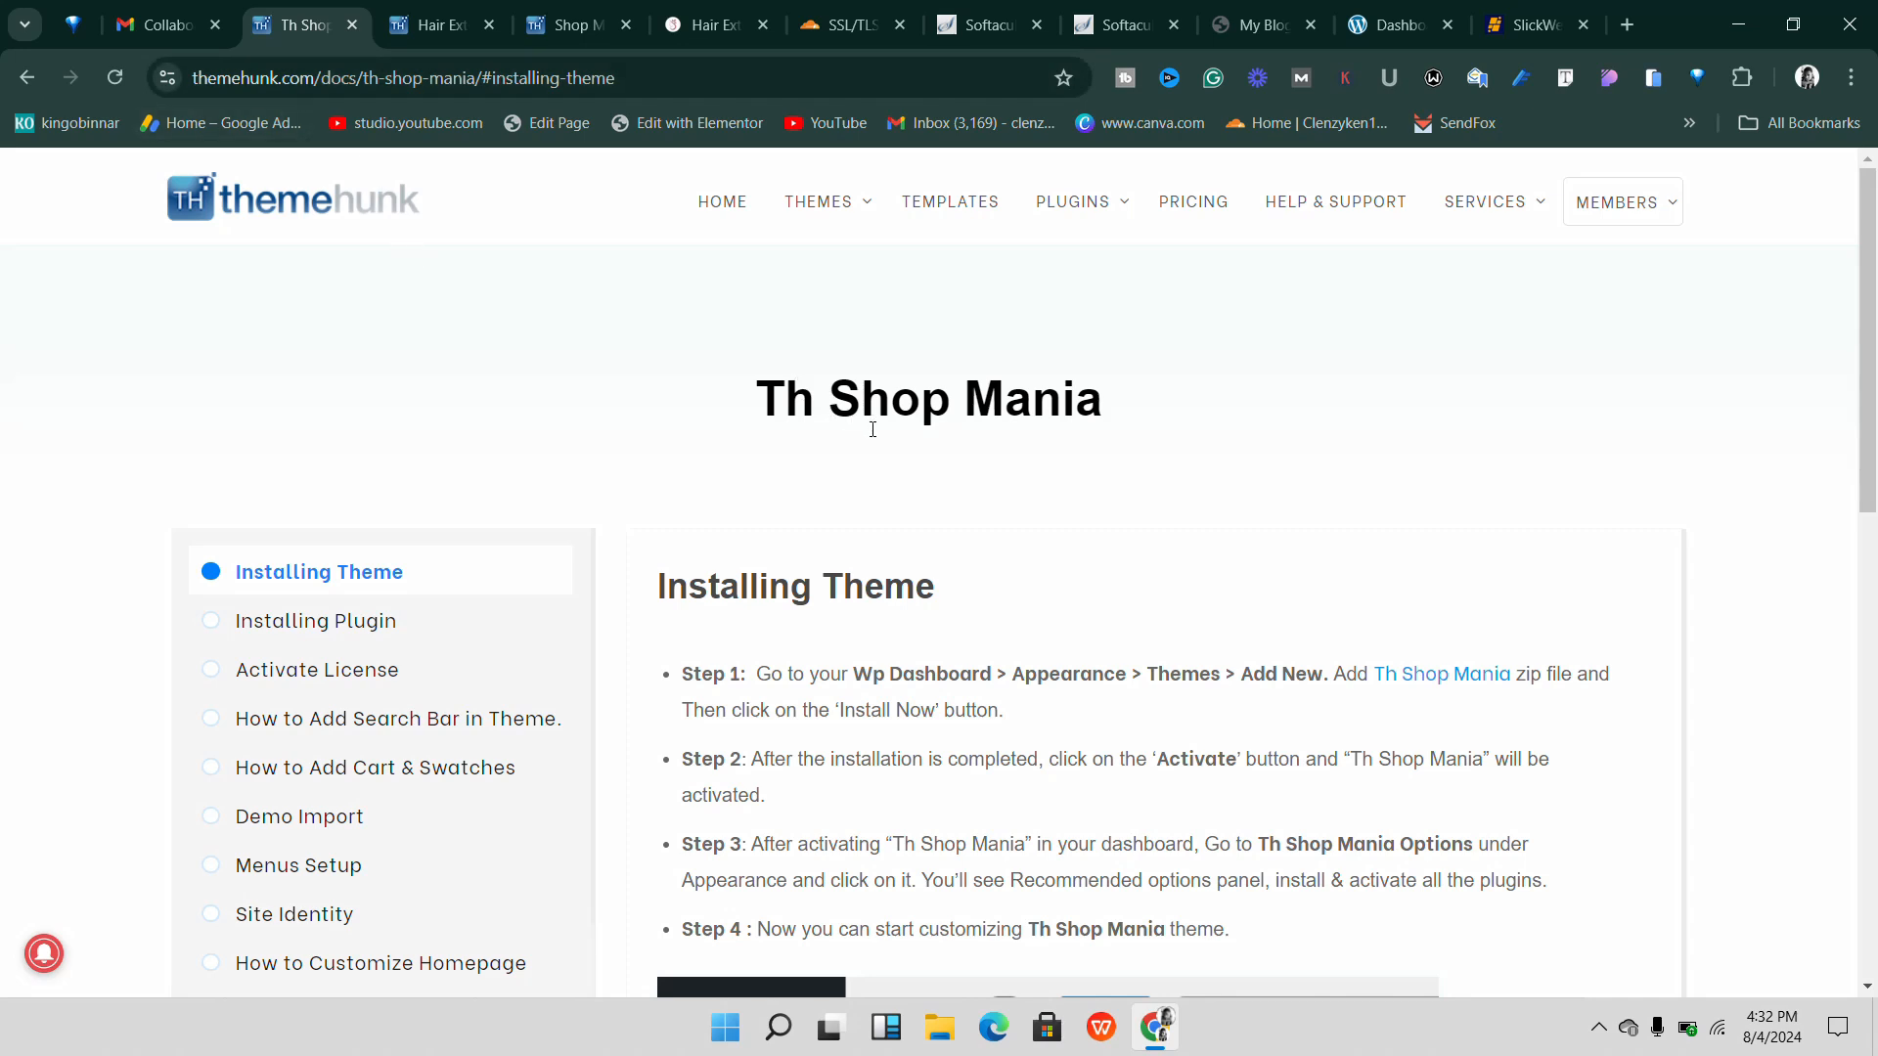Screen dimensions: 1878x1056
Task: Open kingobinnar bookmark
Action: 67,123
